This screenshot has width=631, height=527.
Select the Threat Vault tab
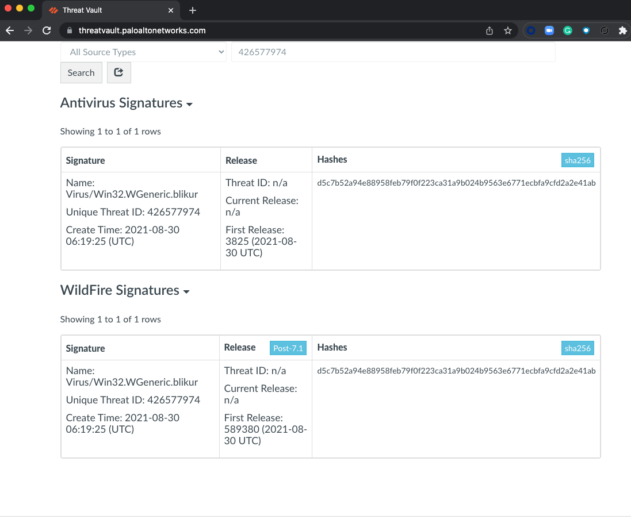110,10
